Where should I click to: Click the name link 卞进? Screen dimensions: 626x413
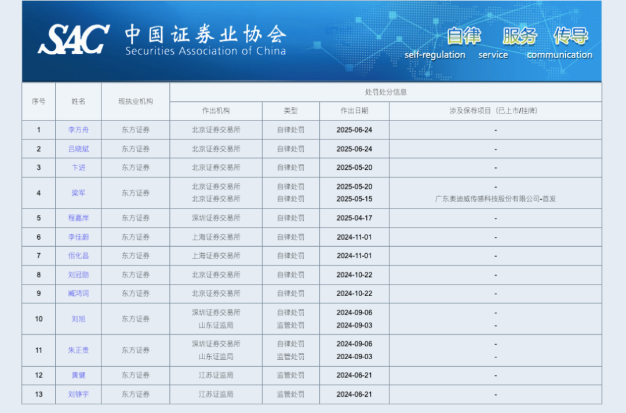78,167
